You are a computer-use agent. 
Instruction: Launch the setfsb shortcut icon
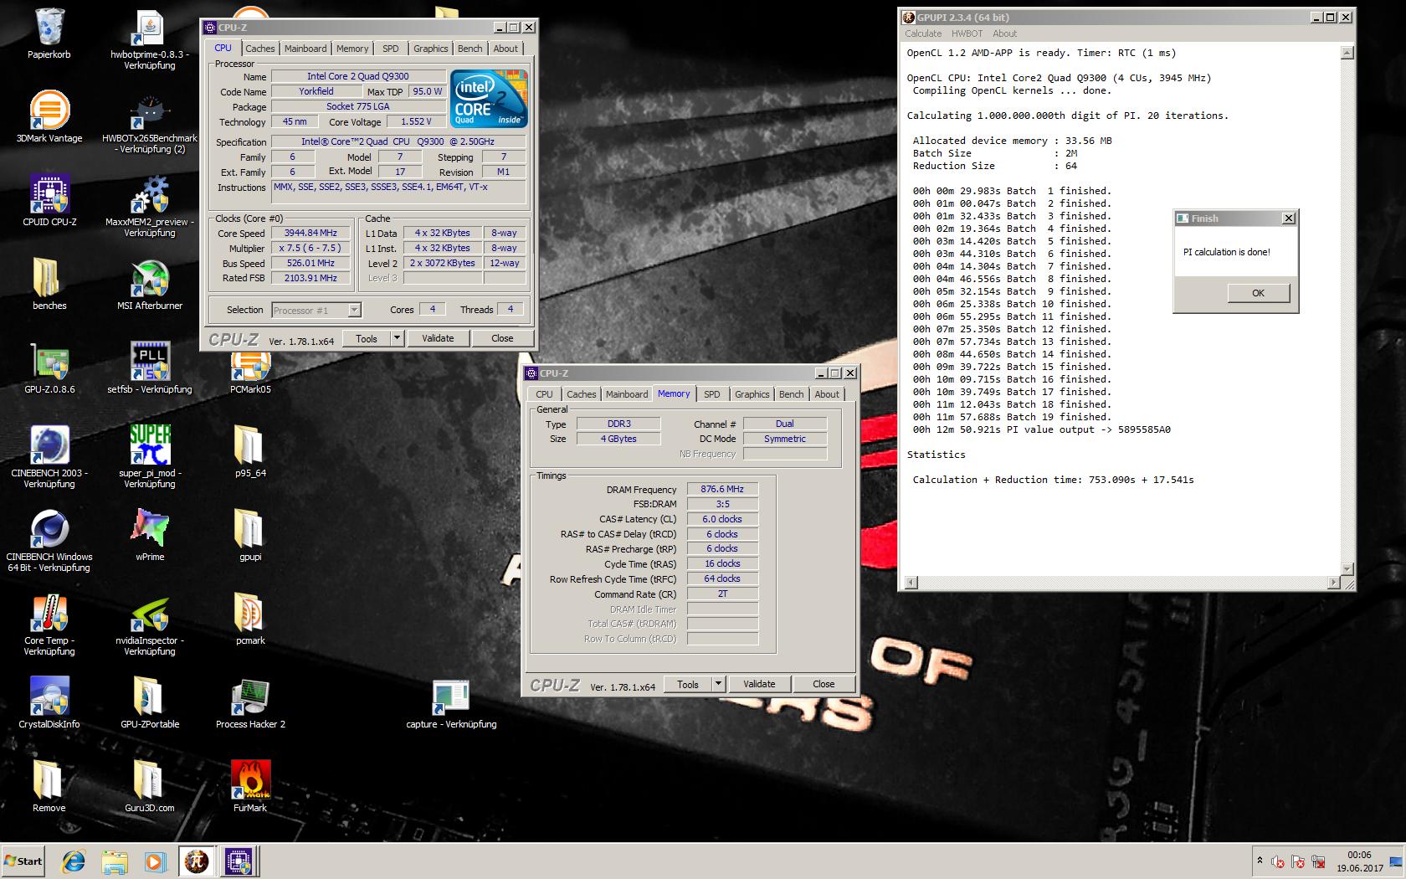coord(150,368)
